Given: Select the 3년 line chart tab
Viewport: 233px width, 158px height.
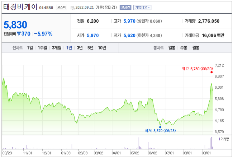Looking at the screenshot, I should coord(80,48).
